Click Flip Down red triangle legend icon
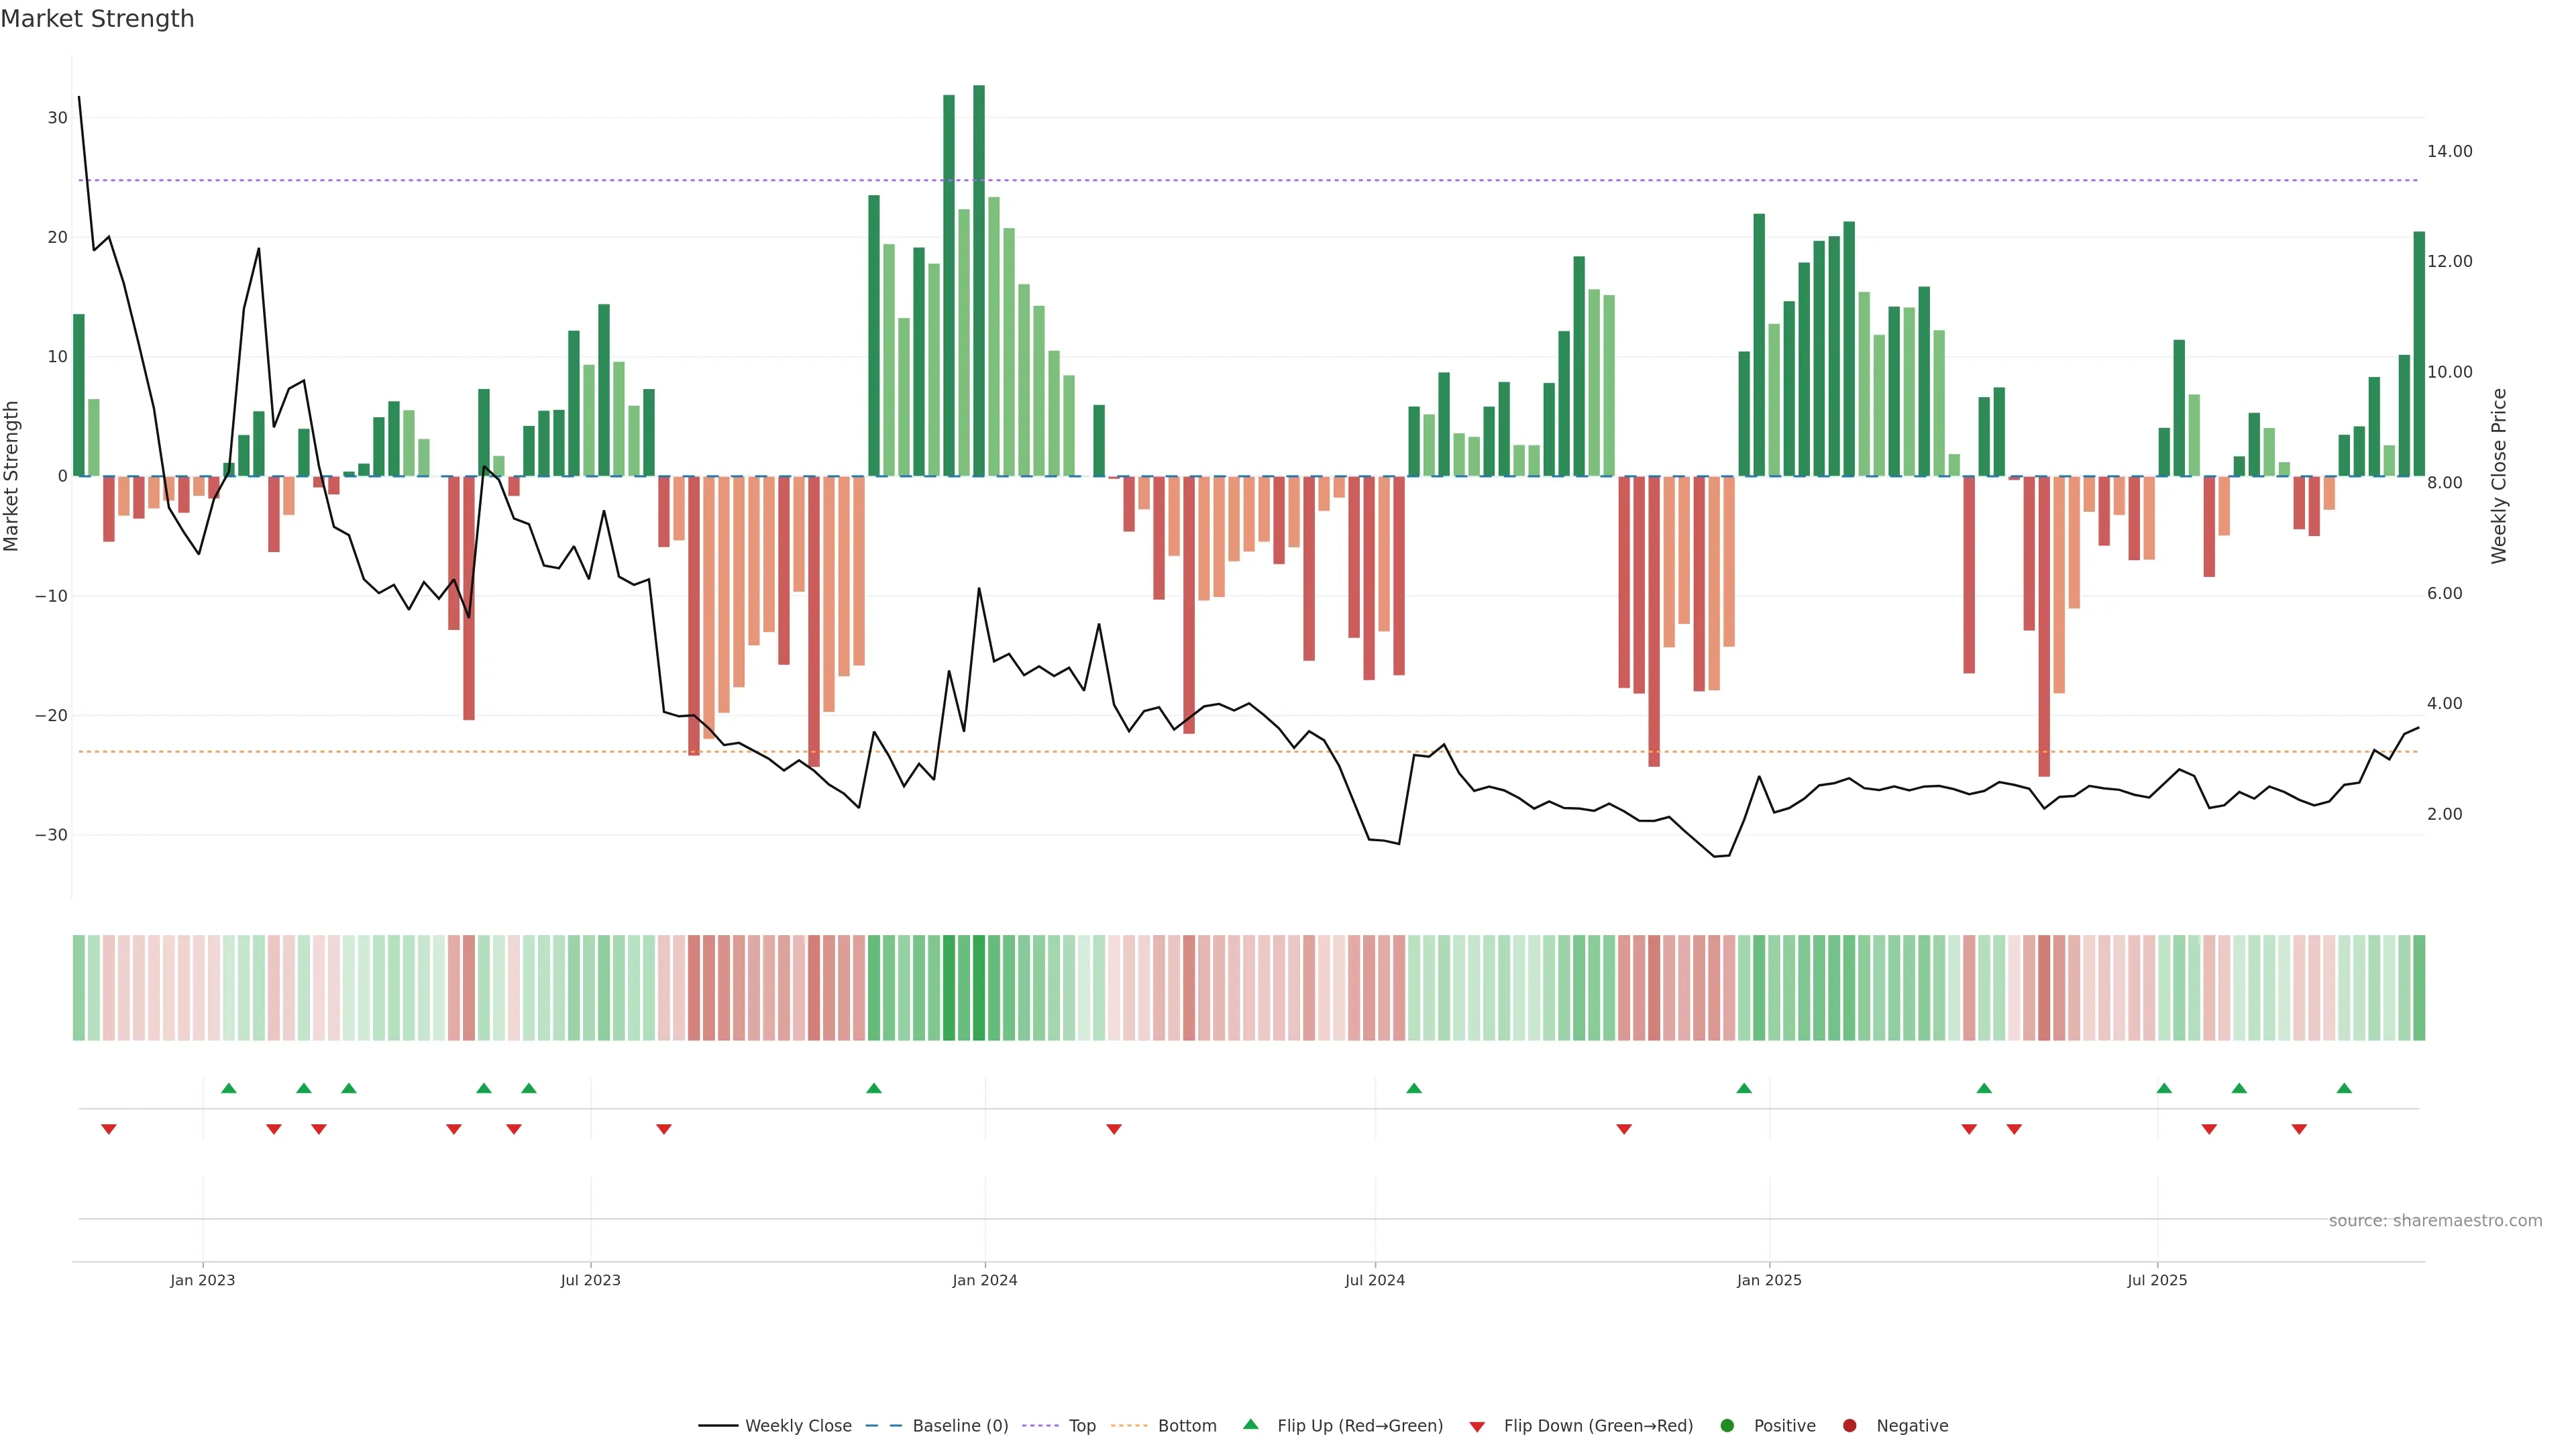 pyautogui.click(x=1477, y=1427)
